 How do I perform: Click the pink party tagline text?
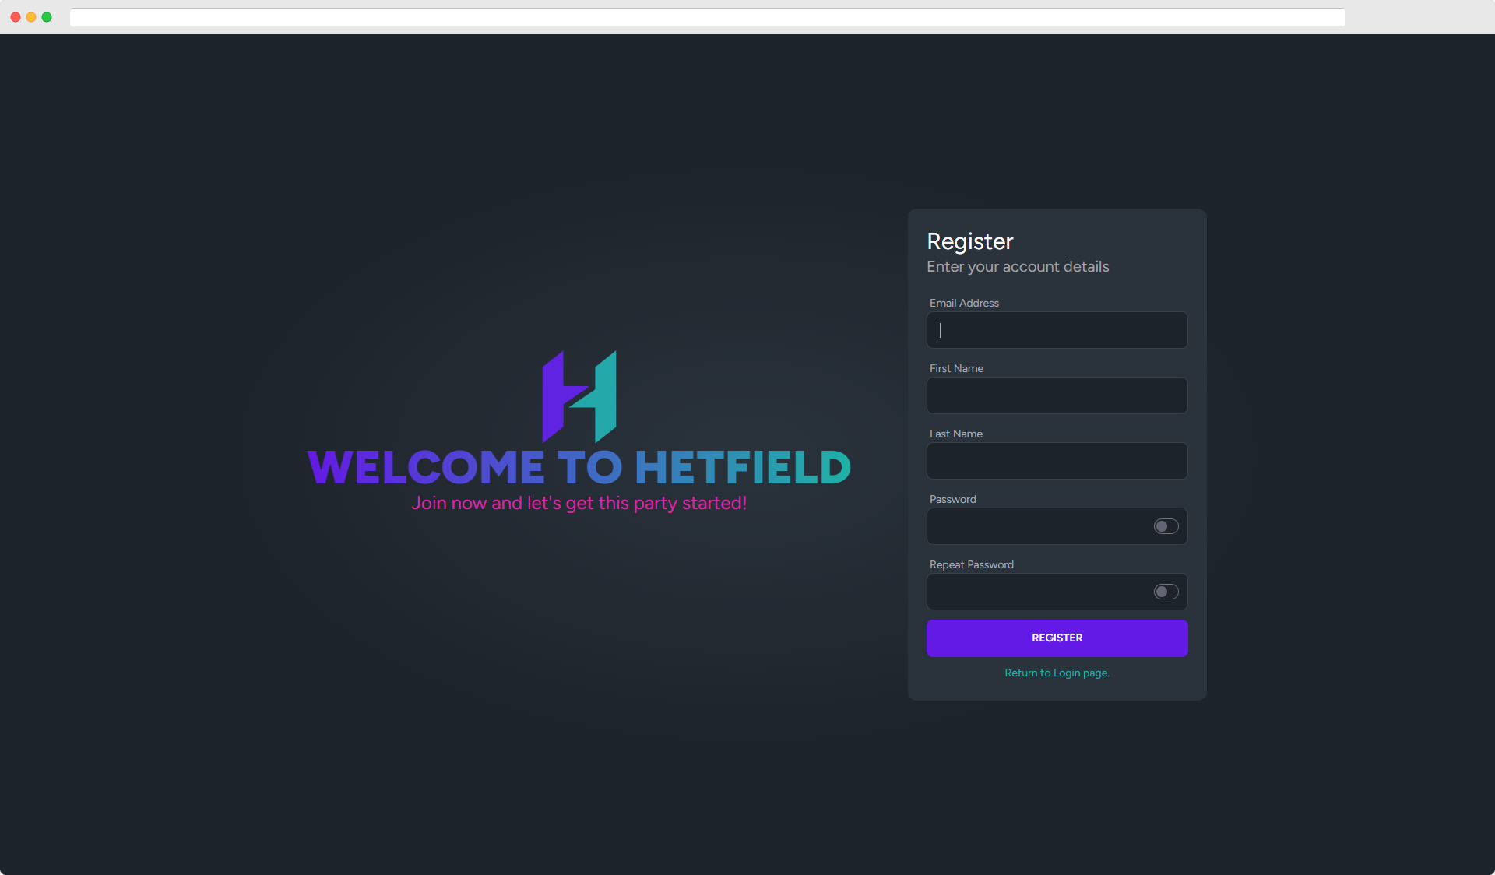coord(579,503)
